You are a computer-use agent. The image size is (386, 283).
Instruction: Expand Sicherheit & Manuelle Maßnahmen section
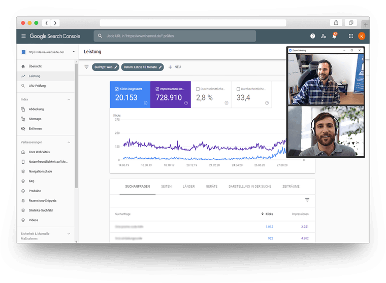tap(69, 234)
